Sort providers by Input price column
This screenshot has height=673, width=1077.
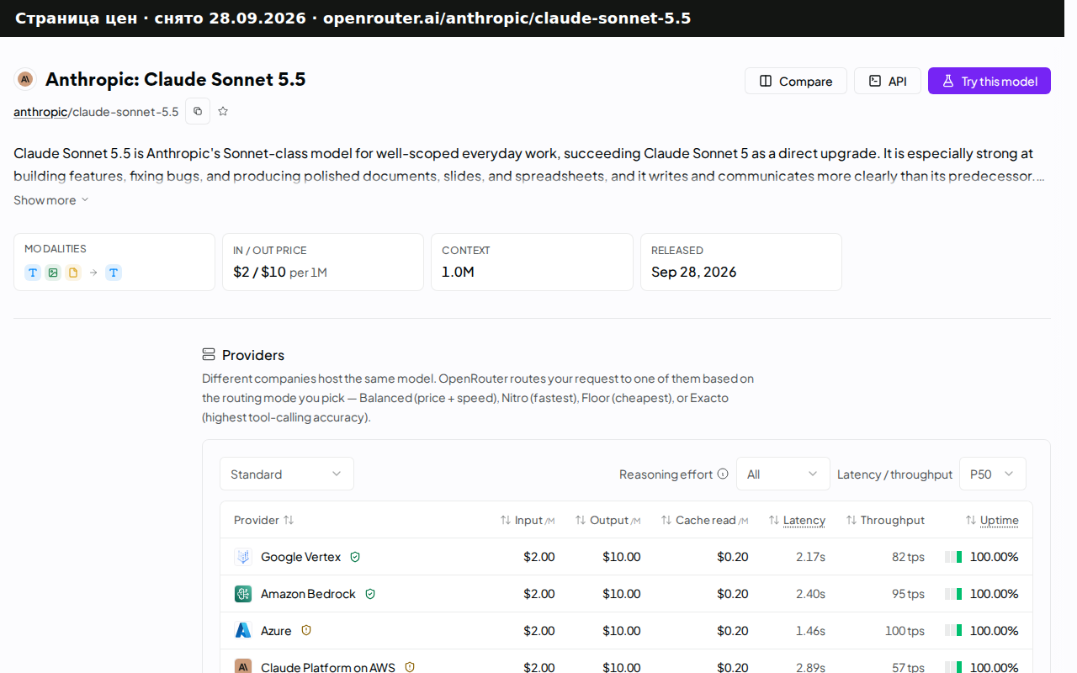click(528, 520)
